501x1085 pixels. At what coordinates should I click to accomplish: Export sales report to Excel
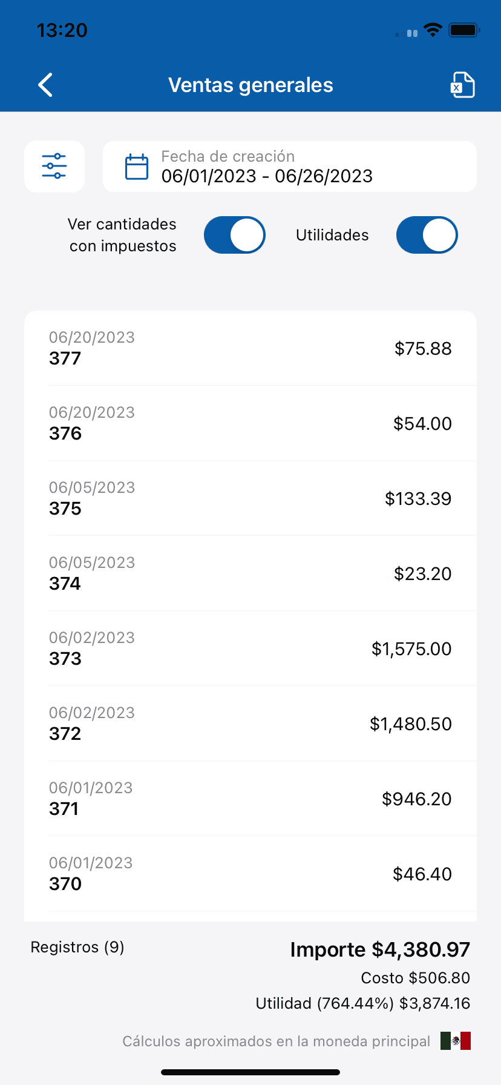coord(462,85)
